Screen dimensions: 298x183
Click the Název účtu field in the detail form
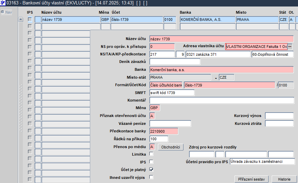coord(221,39)
